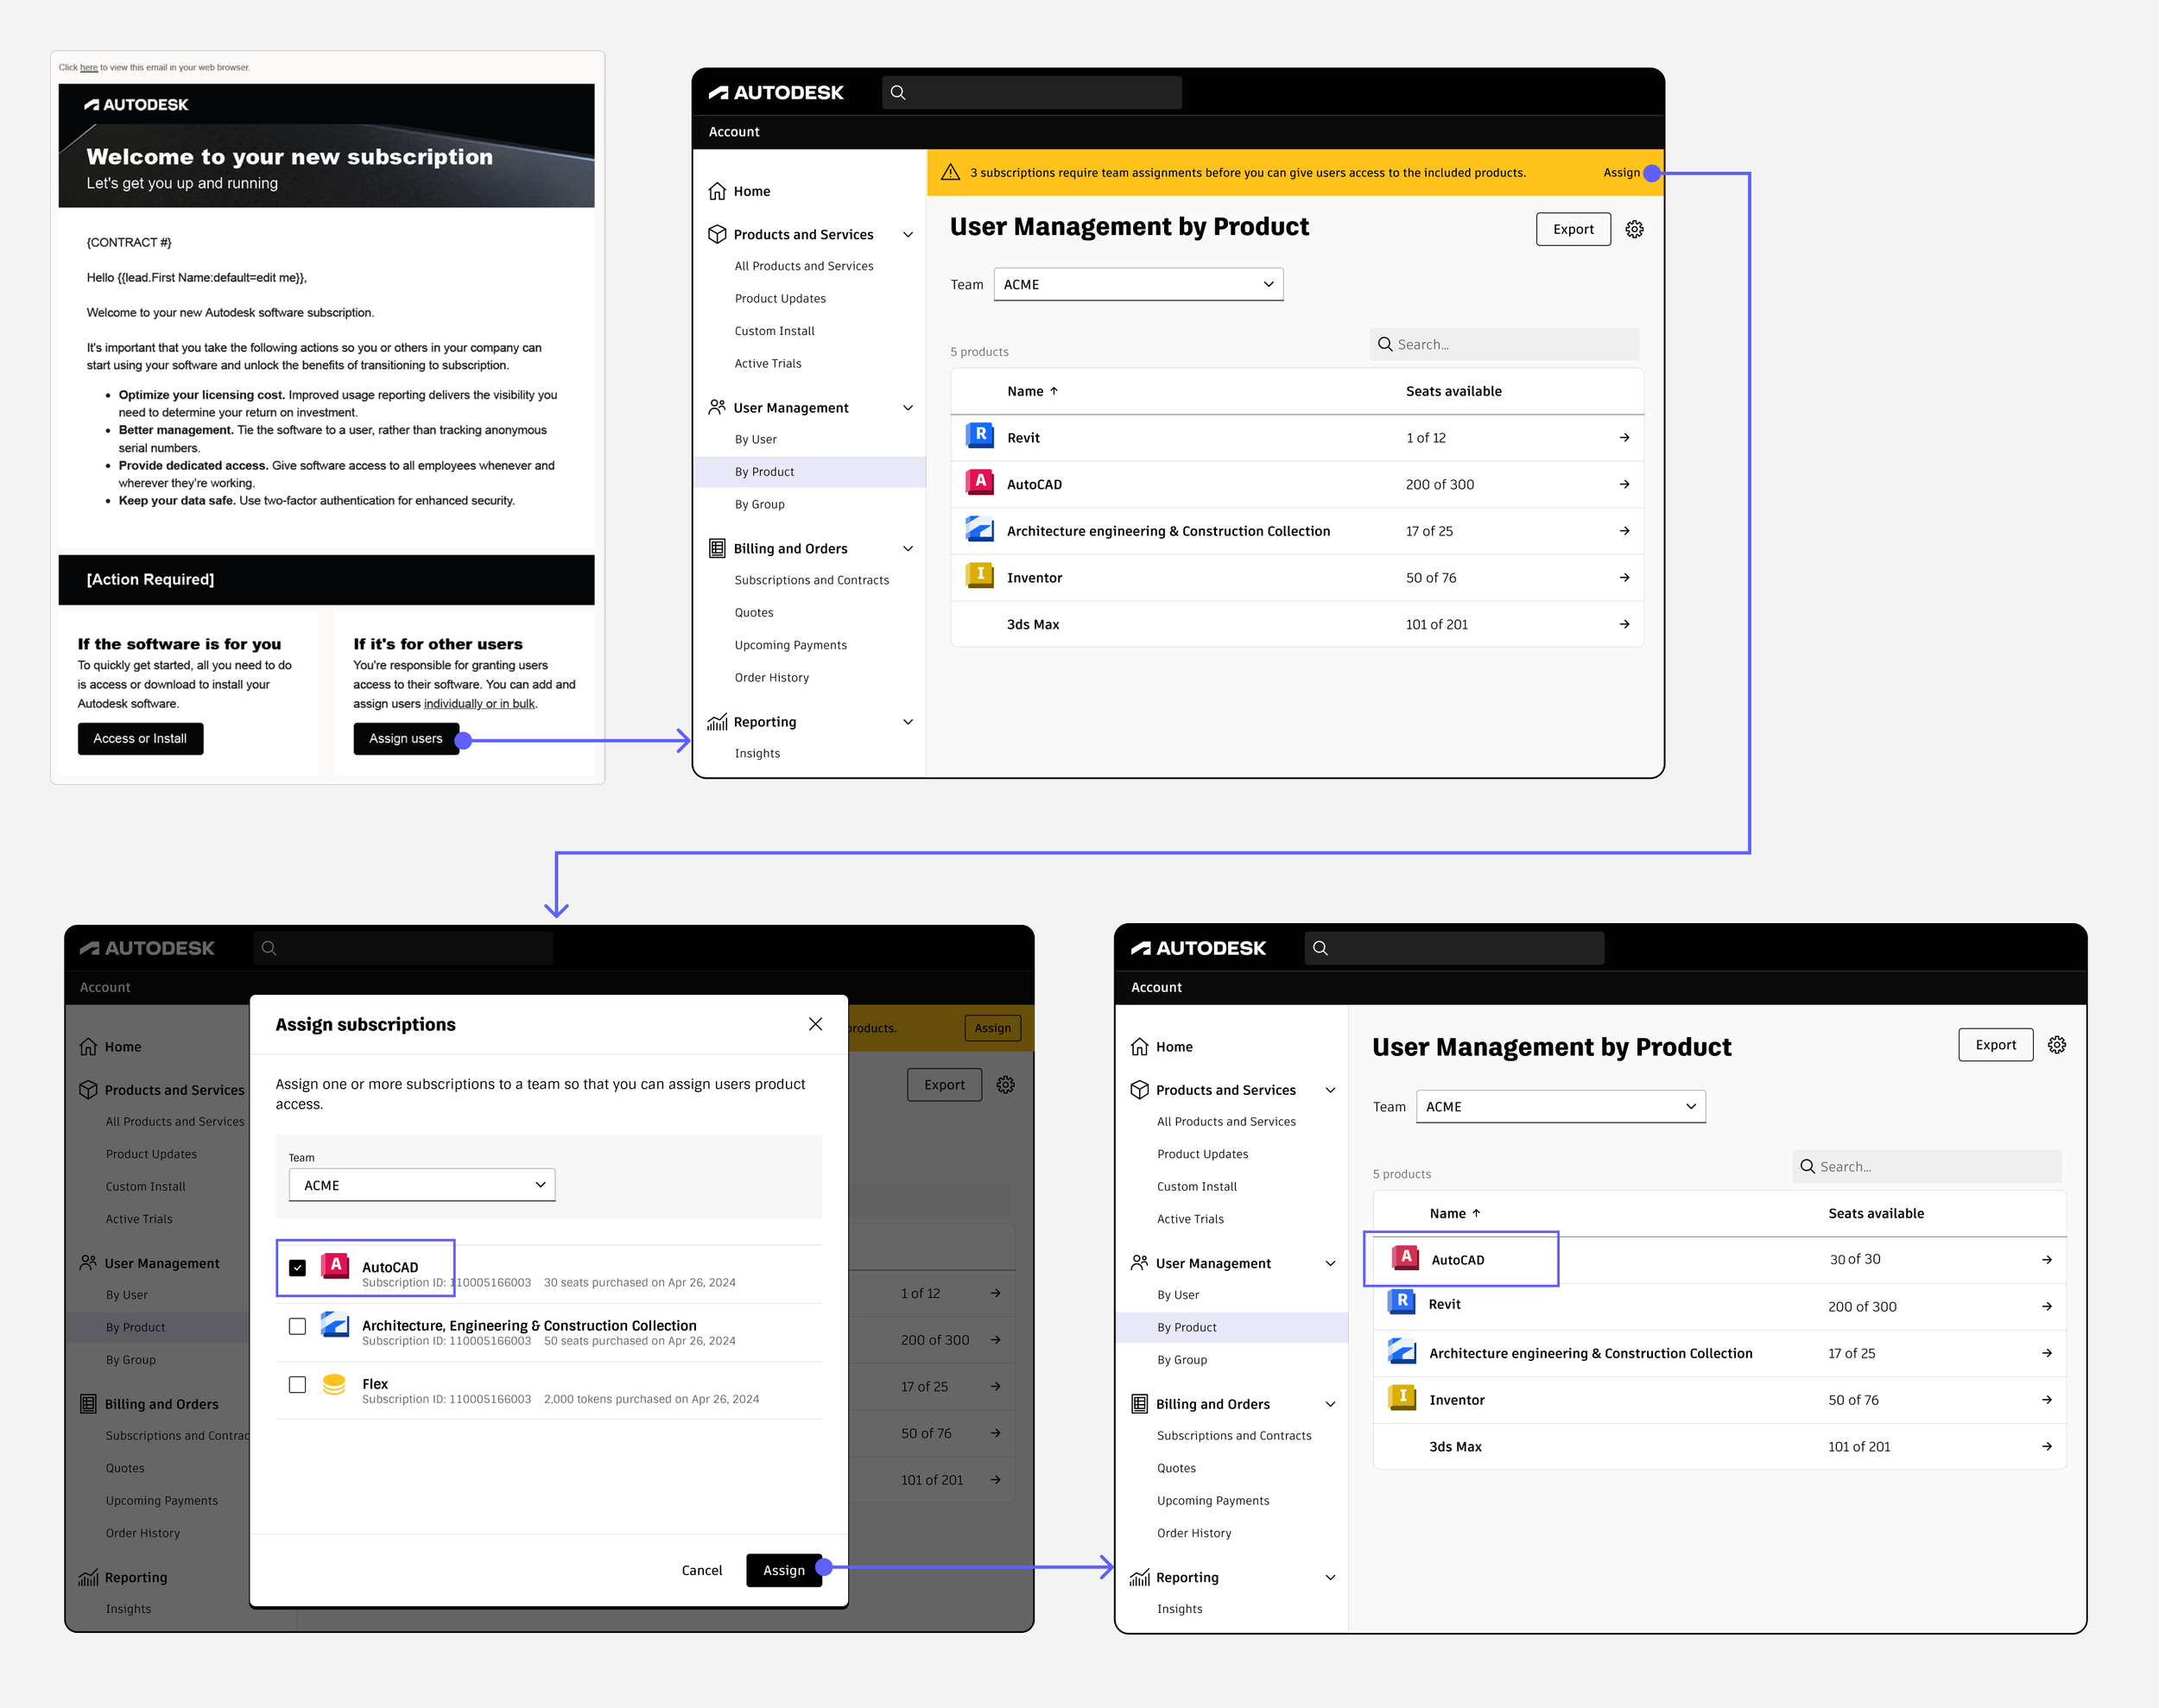The width and height of the screenshot is (2159, 1708).
Task: Close the Assign subscriptions dialog with the X
Action: pos(815,1023)
